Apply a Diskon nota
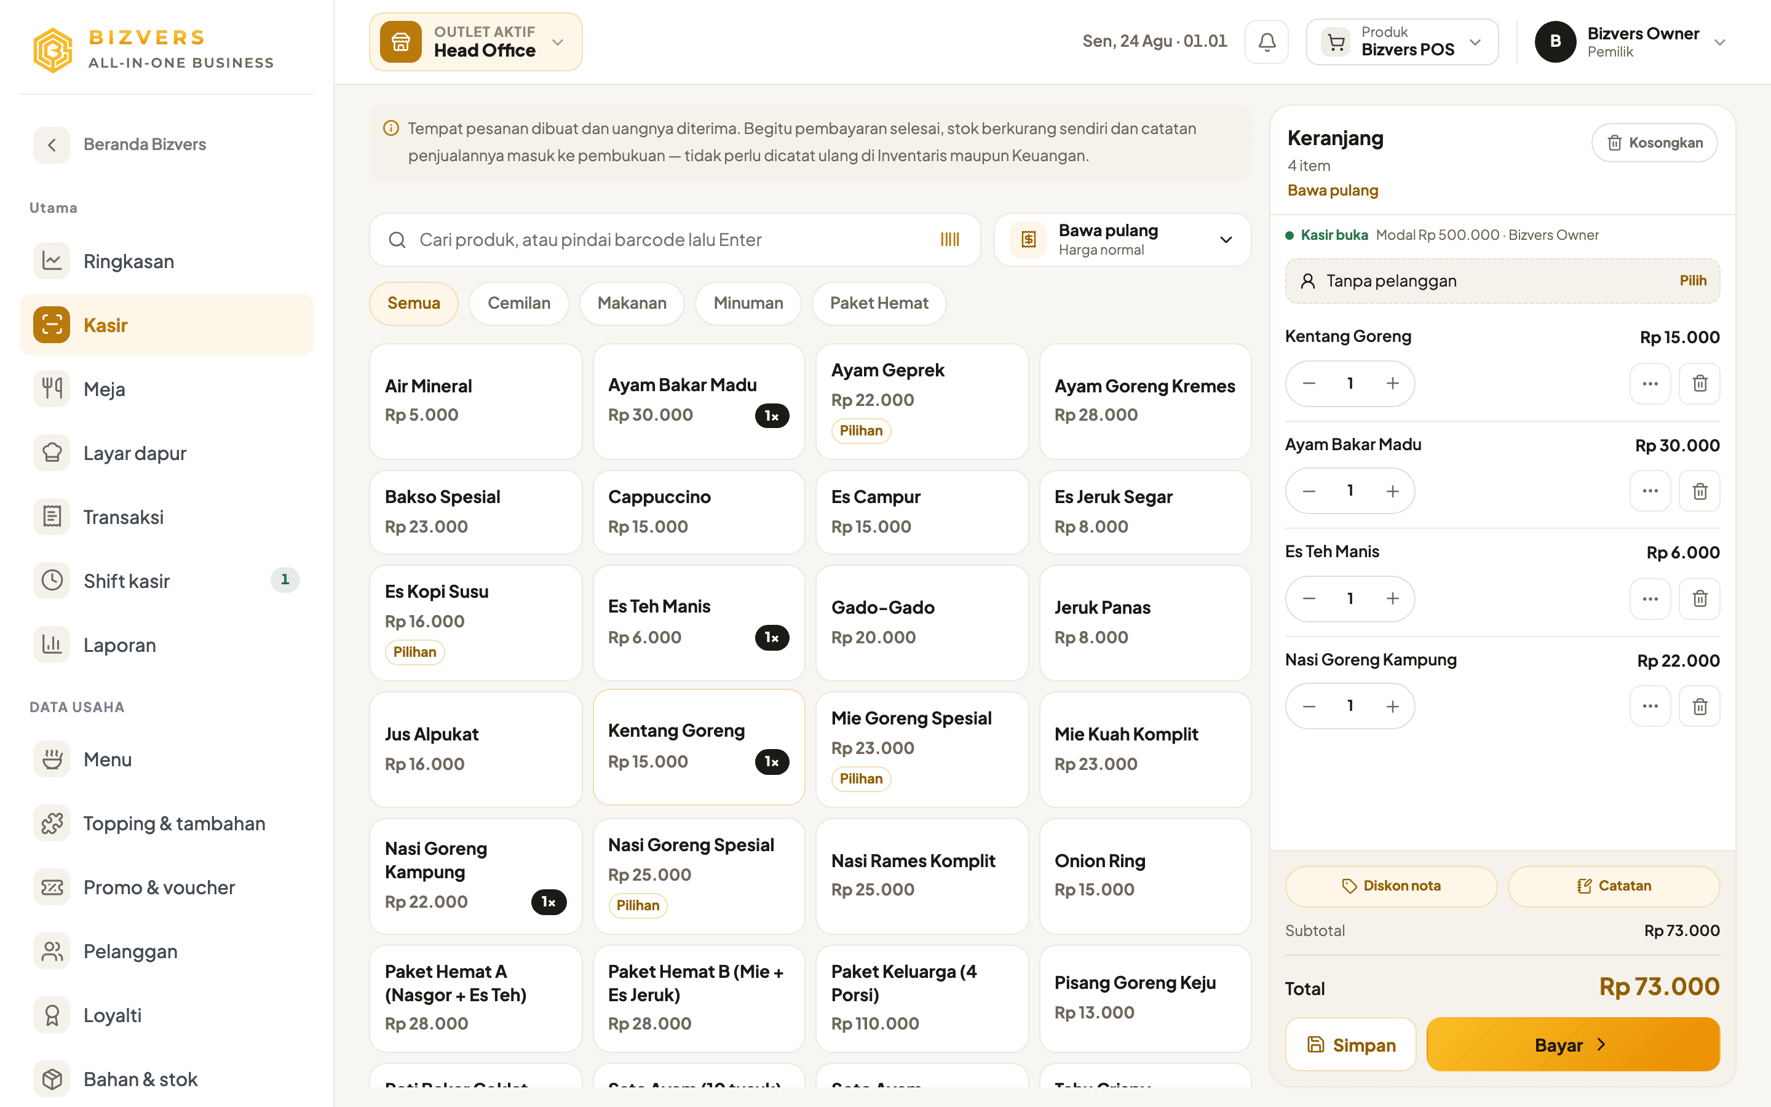Image resolution: width=1771 pixels, height=1107 pixels. pos(1390,886)
